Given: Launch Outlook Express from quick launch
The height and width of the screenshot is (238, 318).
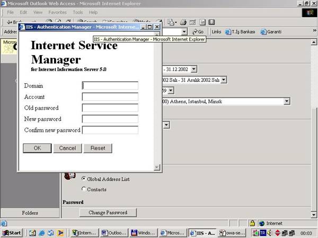Looking at the screenshot, I should pyautogui.click(x=51, y=233).
